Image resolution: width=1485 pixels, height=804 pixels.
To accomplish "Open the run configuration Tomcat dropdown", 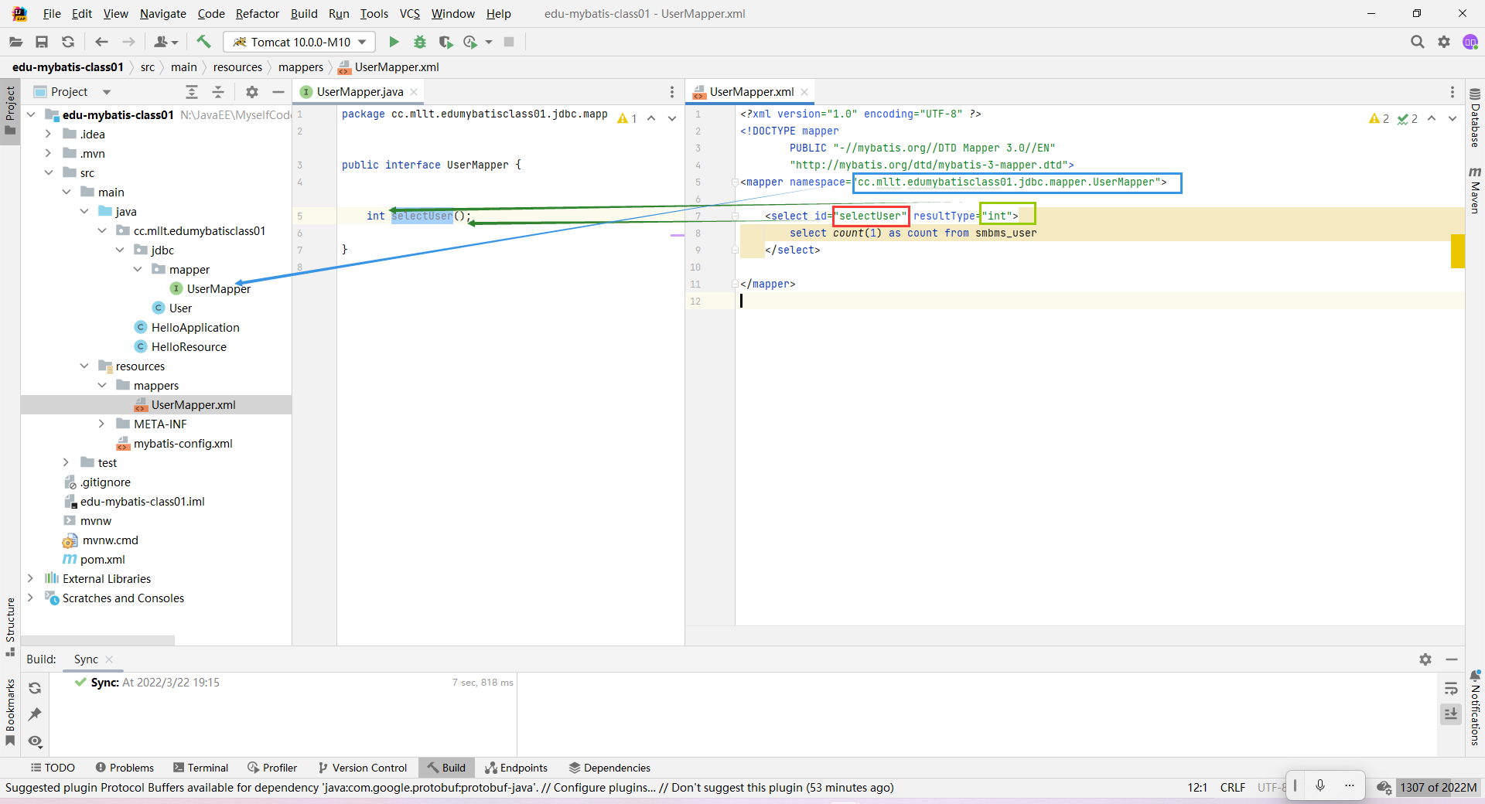I will pos(299,42).
